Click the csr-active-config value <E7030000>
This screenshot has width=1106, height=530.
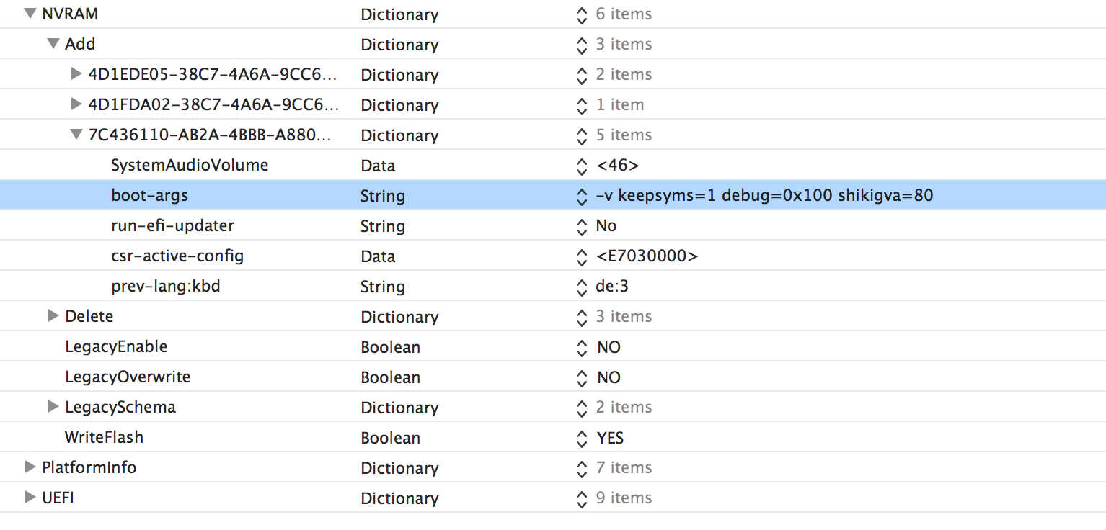click(647, 256)
